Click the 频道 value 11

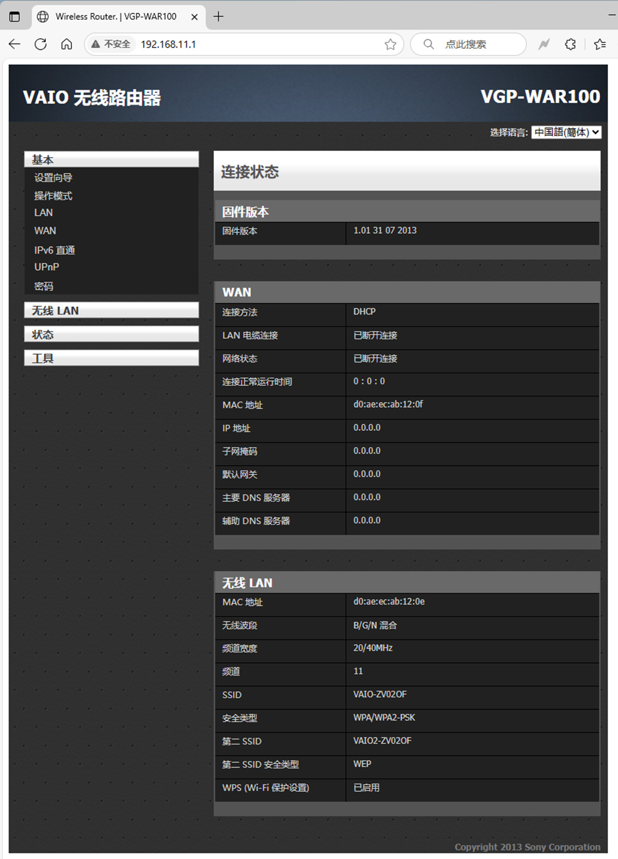click(x=358, y=671)
